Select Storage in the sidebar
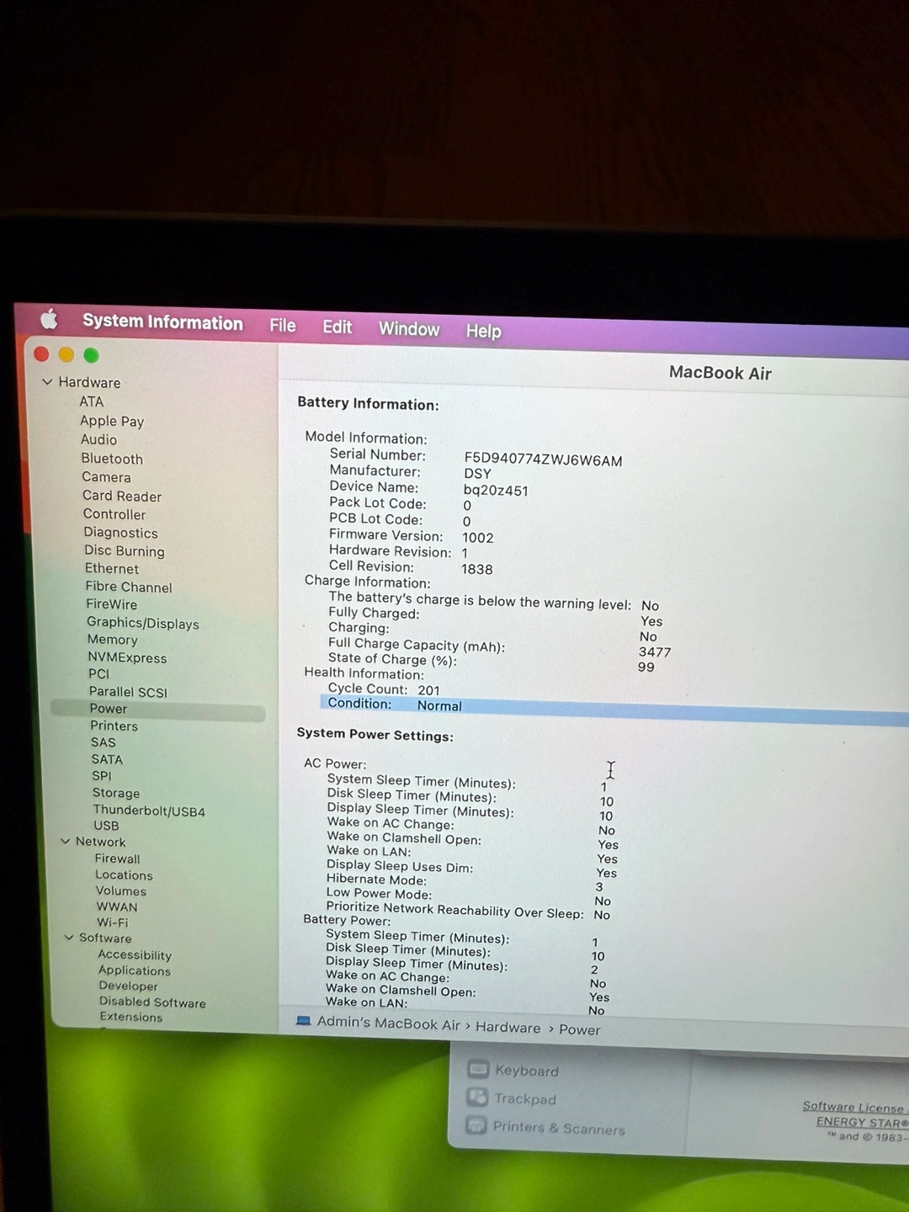Image resolution: width=909 pixels, height=1212 pixels. pyautogui.click(x=116, y=793)
